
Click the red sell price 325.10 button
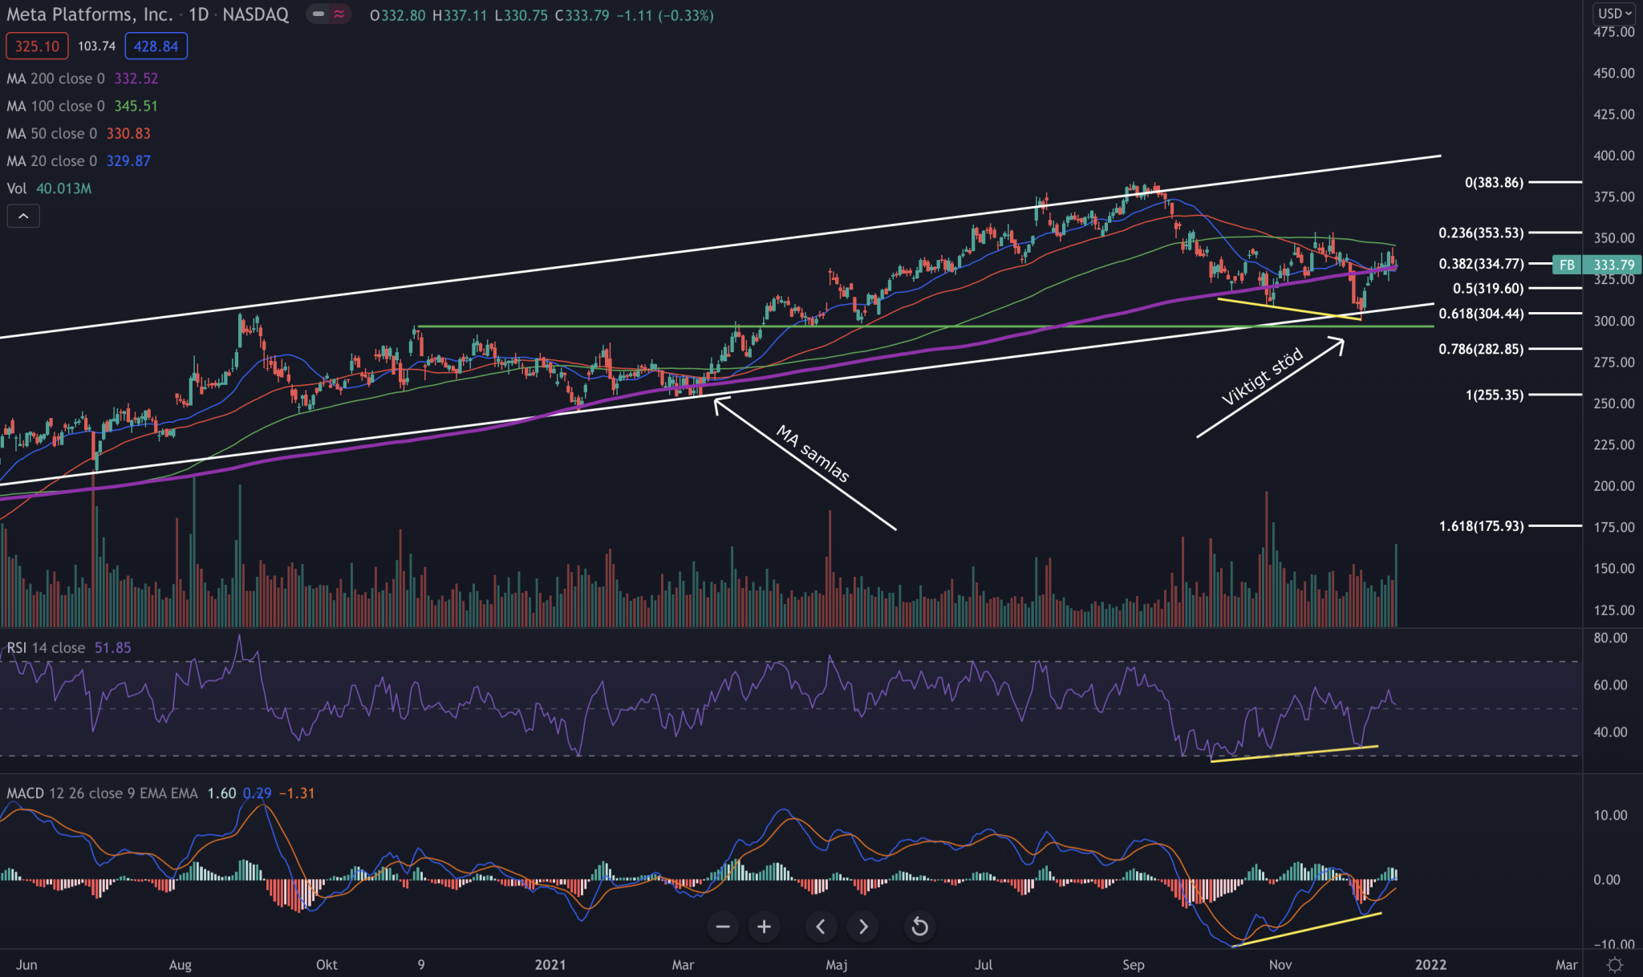[x=37, y=47]
